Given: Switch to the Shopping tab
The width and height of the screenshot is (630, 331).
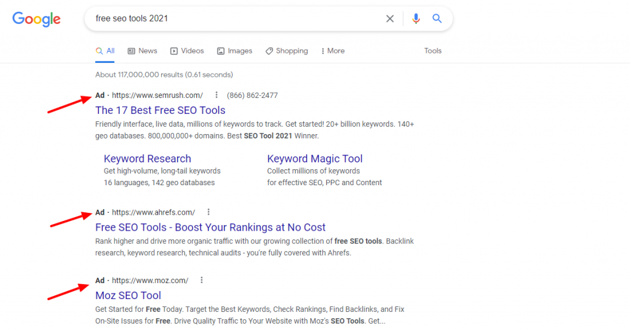Looking at the screenshot, I should click(x=287, y=51).
